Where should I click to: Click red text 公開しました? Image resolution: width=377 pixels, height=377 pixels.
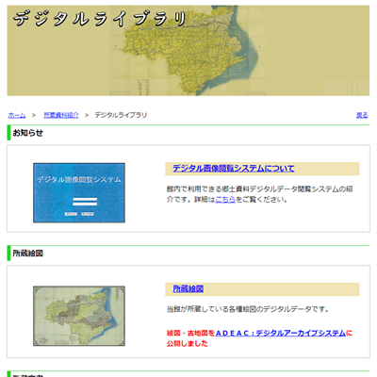[x=188, y=343]
